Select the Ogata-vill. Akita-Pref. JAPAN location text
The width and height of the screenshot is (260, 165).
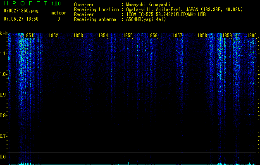(x=184, y=9)
